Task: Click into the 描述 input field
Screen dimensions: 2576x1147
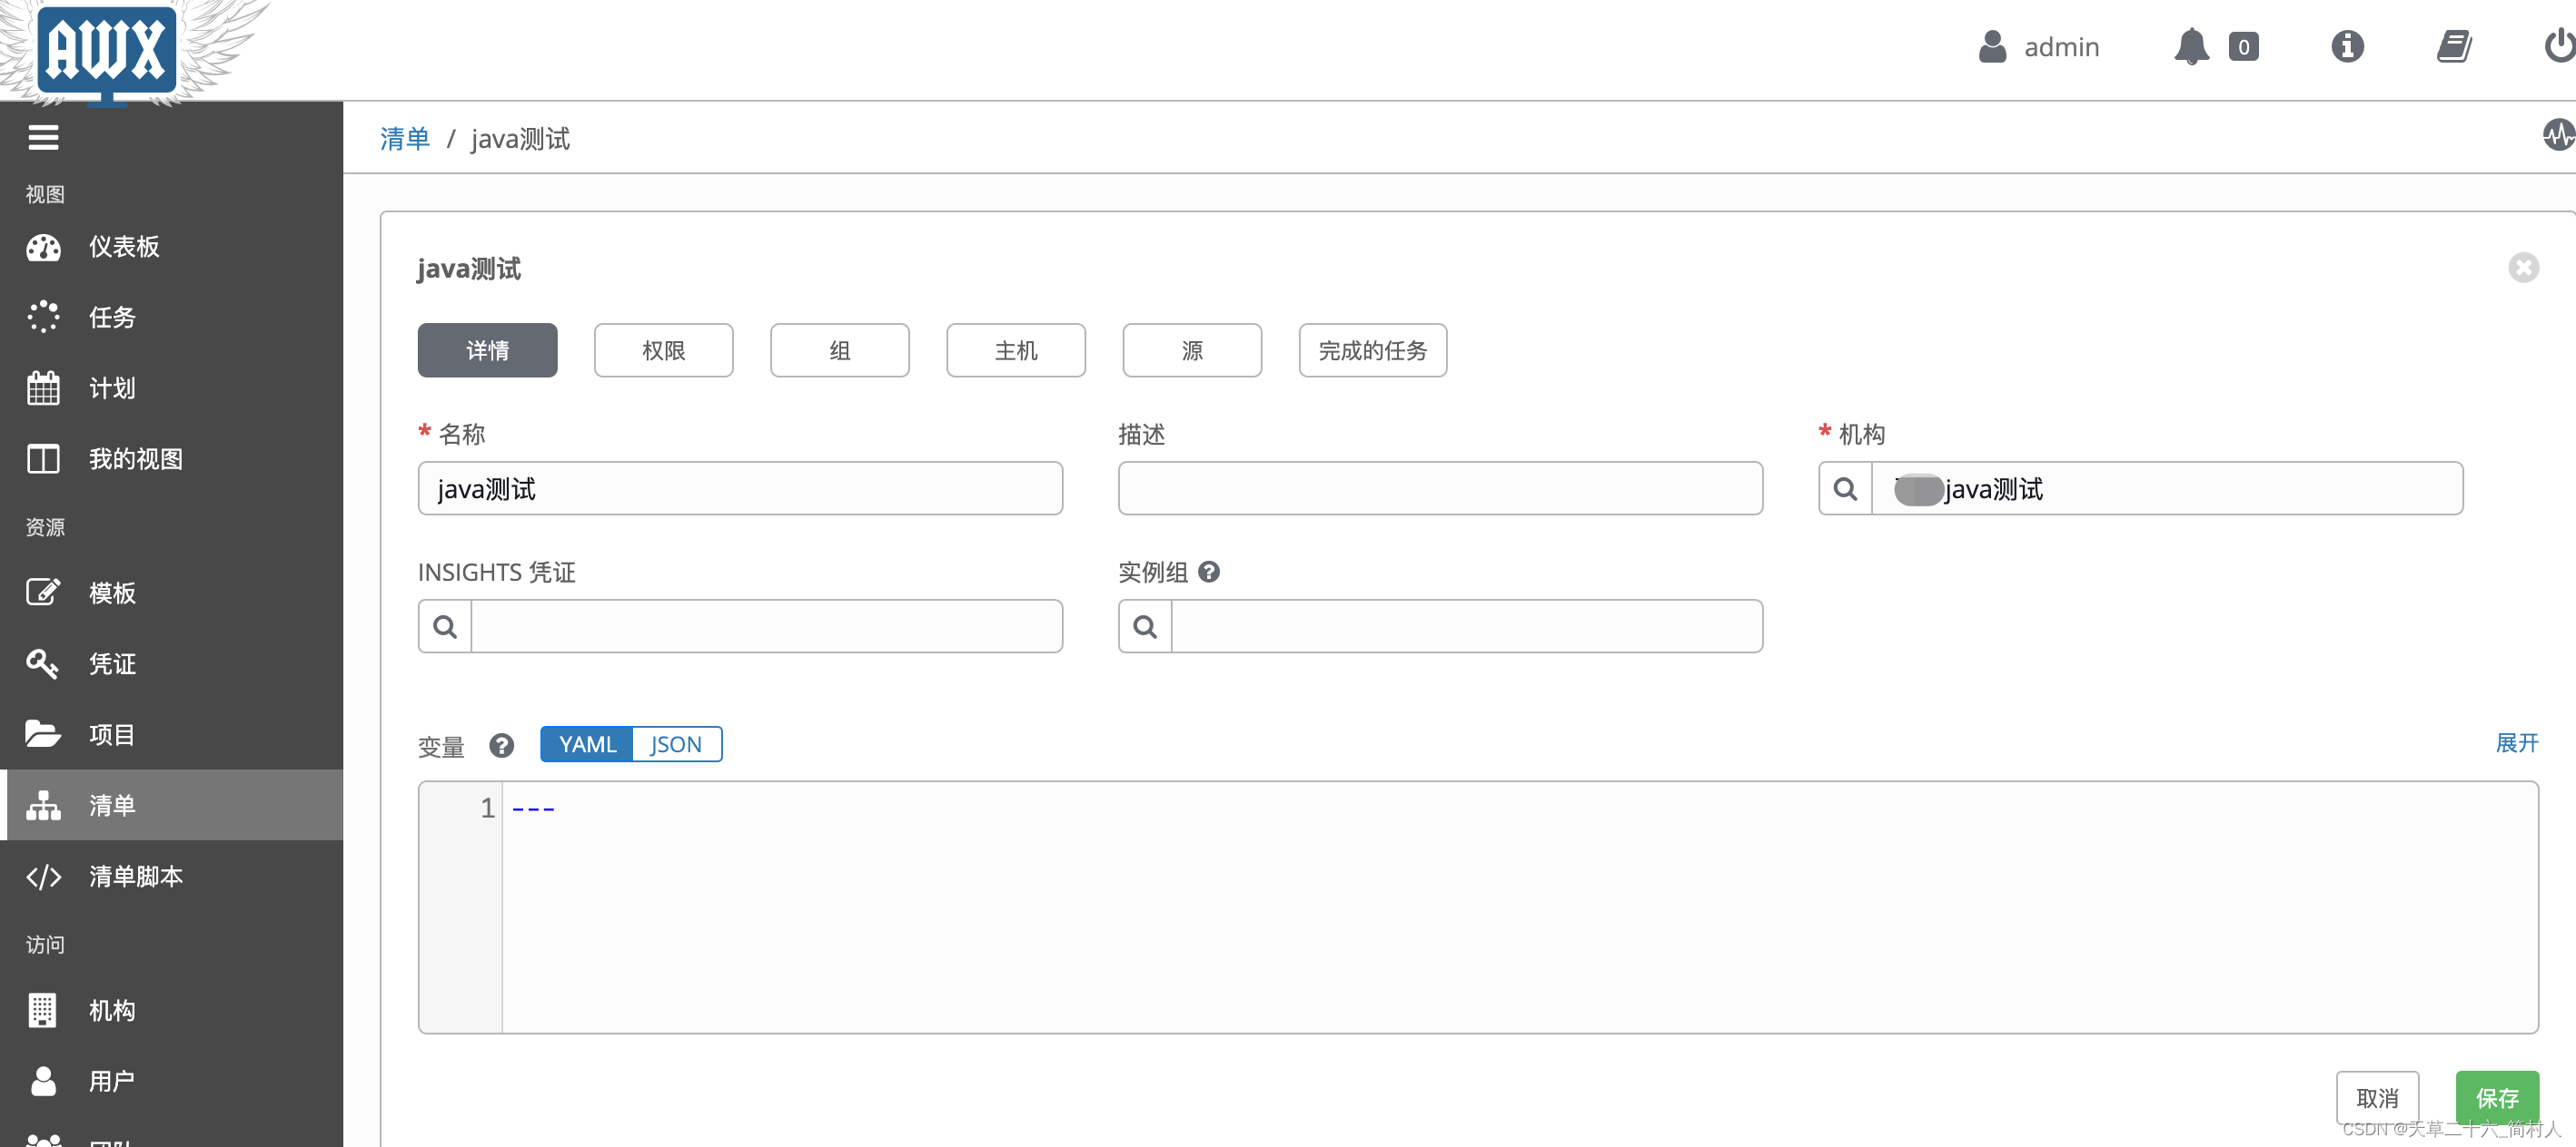Action: pyautogui.click(x=1439, y=488)
